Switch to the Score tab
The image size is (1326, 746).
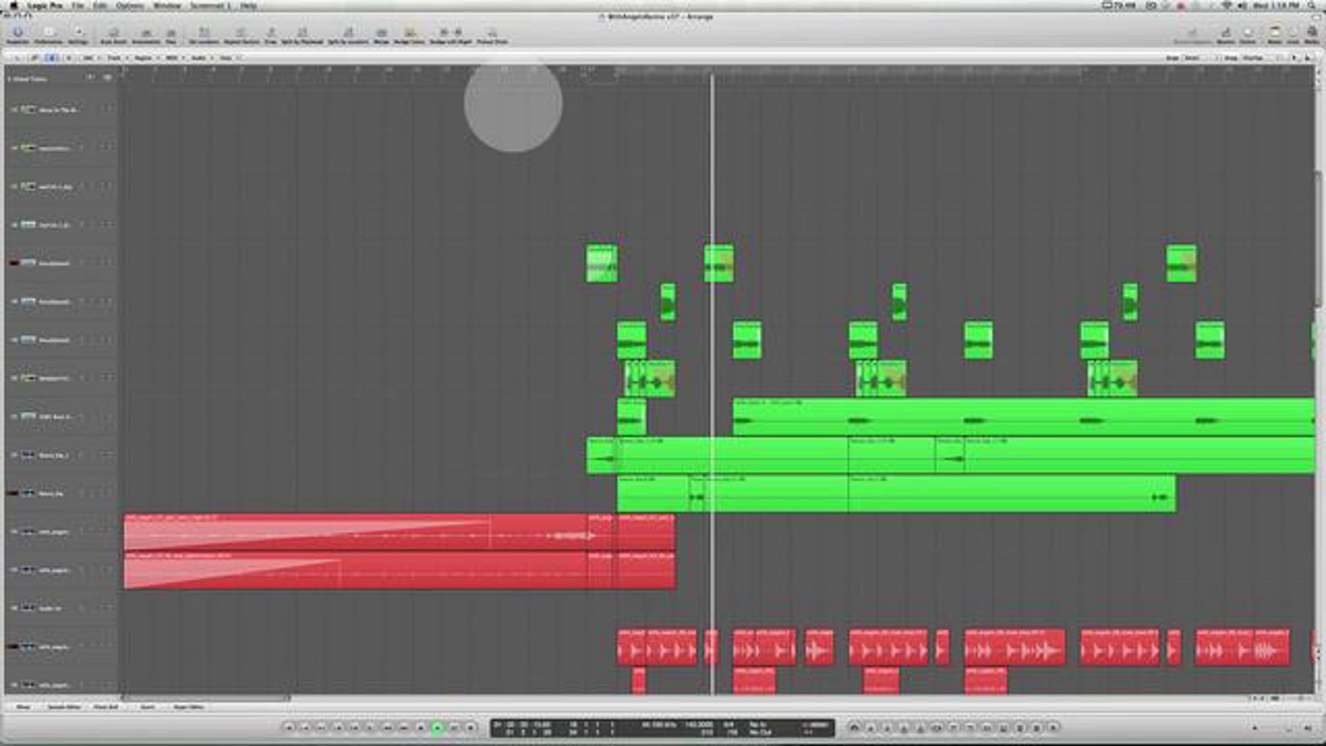pyautogui.click(x=147, y=707)
